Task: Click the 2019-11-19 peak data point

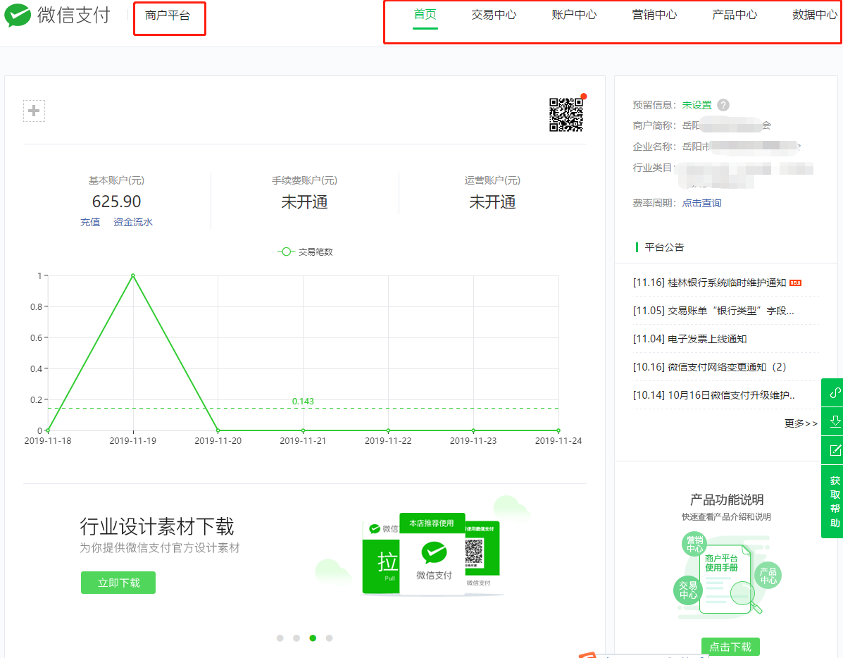Action: click(133, 275)
